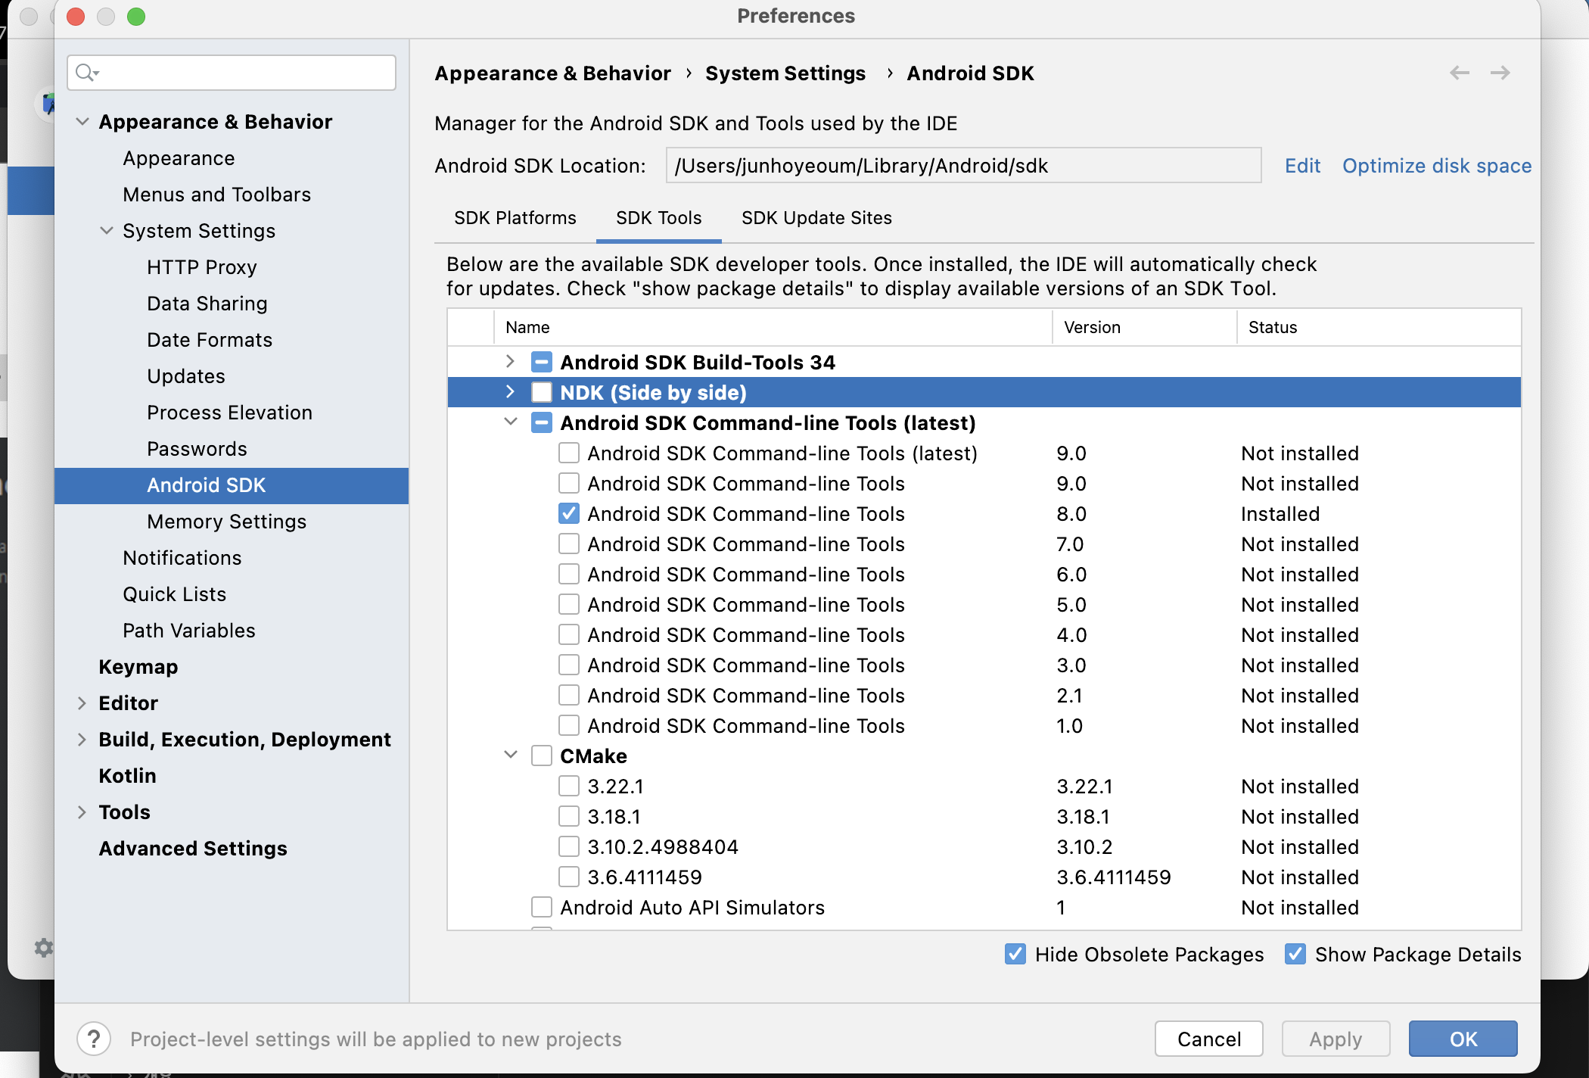
Task: Collapse the CMake group
Action: (511, 755)
